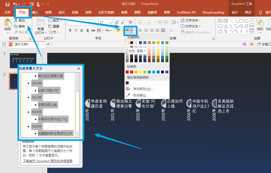The width and height of the screenshot is (271, 173).
Task: Click the Save icon in quick access toolbar
Action: click(x=8, y=4)
